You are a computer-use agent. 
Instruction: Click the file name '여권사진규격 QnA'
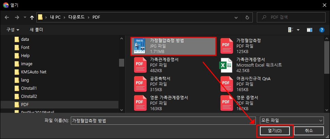pyautogui.click(x=253, y=79)
